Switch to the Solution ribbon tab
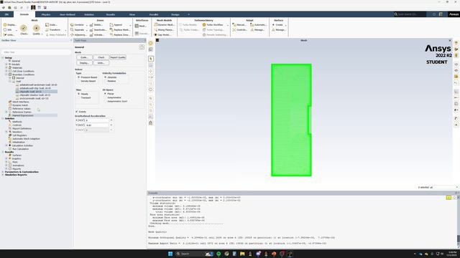 (x=89, y=14)
